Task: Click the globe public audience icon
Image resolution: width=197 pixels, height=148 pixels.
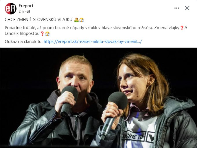Action: pyautogui.click(x=28, y=12)
